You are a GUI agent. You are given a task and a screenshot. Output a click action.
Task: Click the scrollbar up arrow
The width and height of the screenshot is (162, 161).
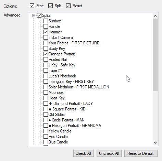155,16
